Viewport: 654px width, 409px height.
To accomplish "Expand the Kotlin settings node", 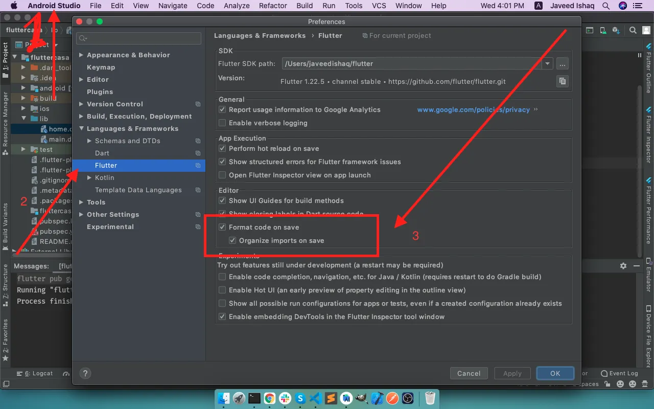I will coord(89,178).
